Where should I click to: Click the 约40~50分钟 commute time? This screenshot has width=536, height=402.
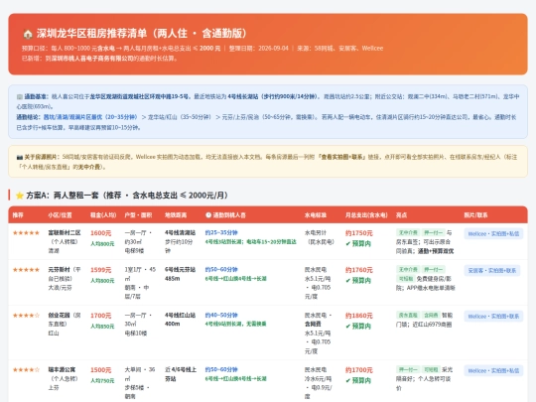tap(221, 315)
